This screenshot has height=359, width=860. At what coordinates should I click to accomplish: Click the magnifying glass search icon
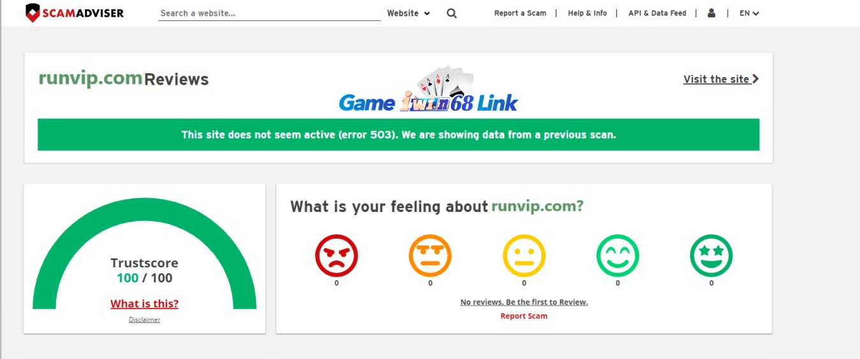pos(452,13)
